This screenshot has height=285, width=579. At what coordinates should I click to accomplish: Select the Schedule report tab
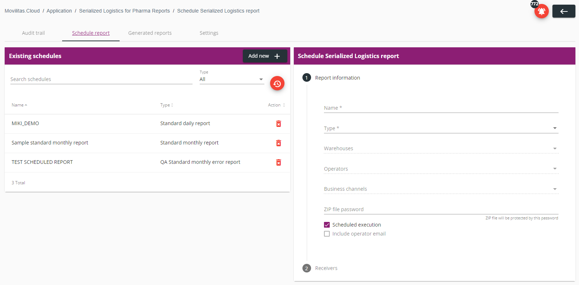(91, 33)
